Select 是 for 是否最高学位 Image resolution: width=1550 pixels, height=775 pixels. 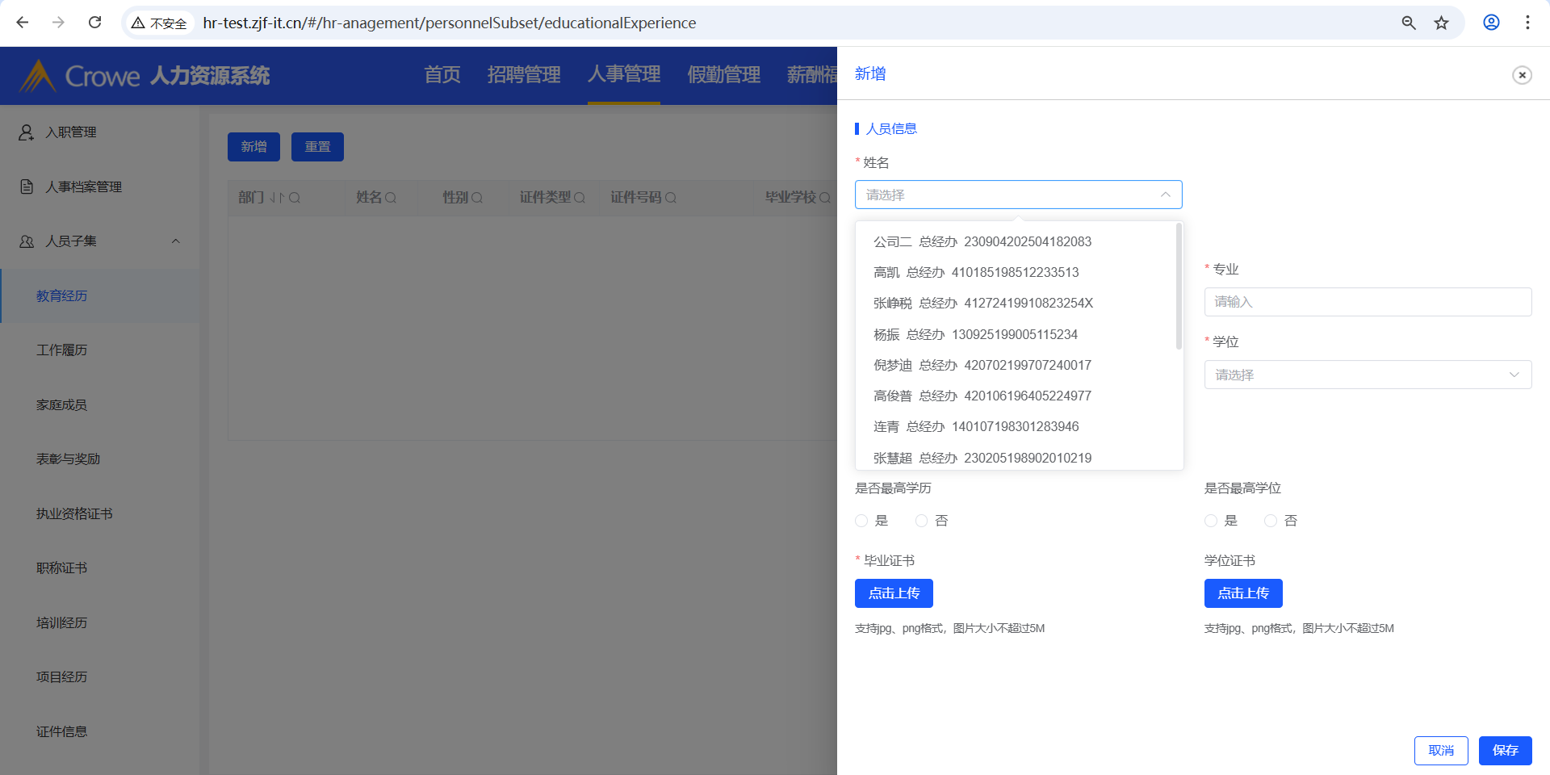tap(1211, 521)
